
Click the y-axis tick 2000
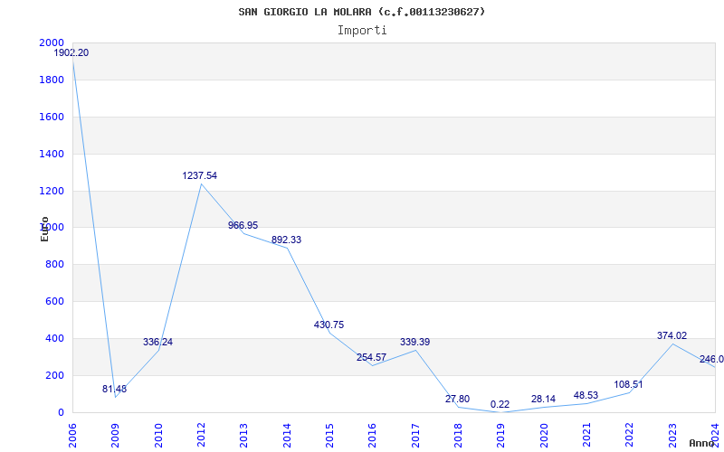(52, 42)
